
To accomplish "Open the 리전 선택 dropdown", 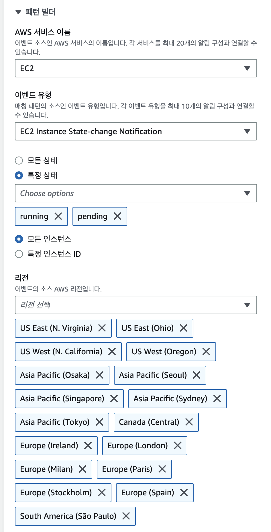I will point(136,305).
